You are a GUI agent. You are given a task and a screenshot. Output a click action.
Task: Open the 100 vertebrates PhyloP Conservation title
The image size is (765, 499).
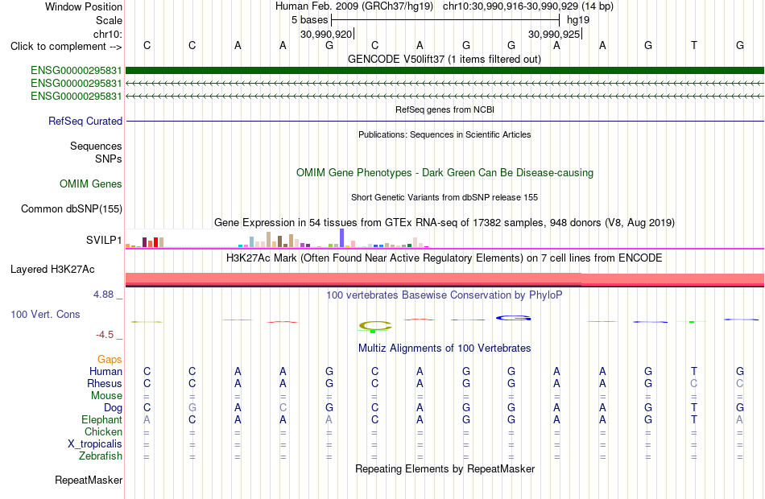(445, 295)
